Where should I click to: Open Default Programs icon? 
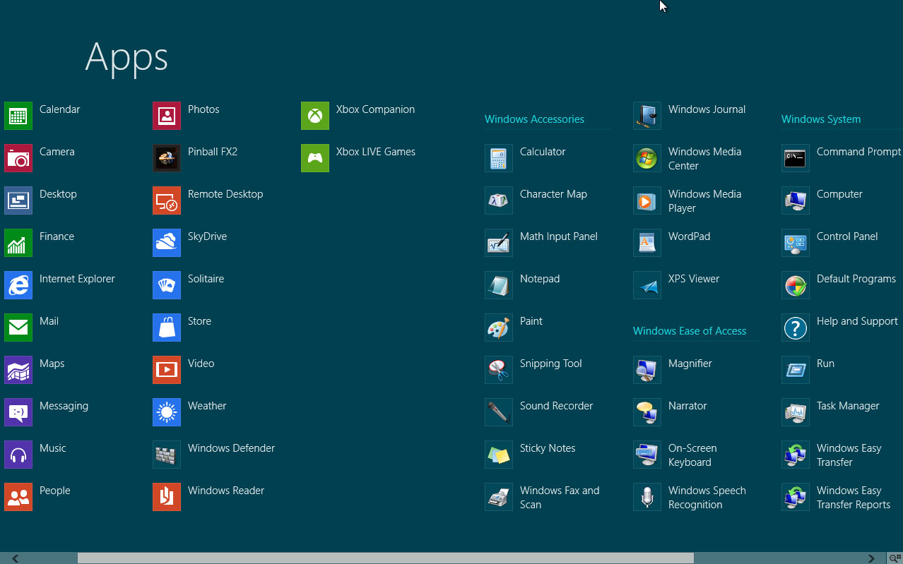(x=796, y=285)
